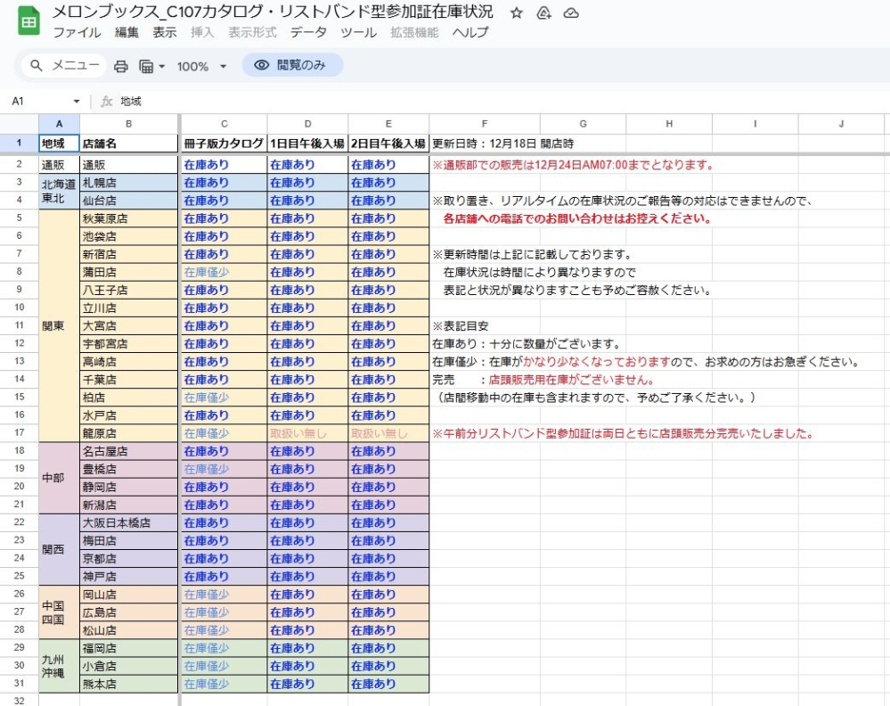This screenshot has width=890, height=706.
Task: Select the 岡山店 cell
Action: point(129,594)
